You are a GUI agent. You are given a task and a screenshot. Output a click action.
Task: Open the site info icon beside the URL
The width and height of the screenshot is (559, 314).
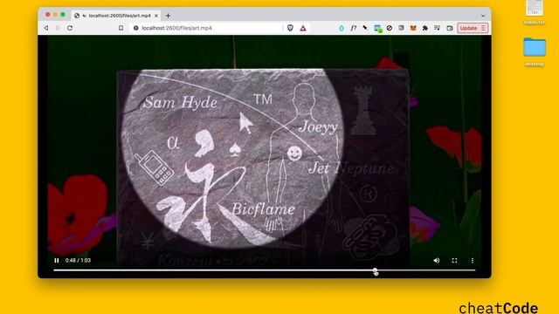(136, 28)
